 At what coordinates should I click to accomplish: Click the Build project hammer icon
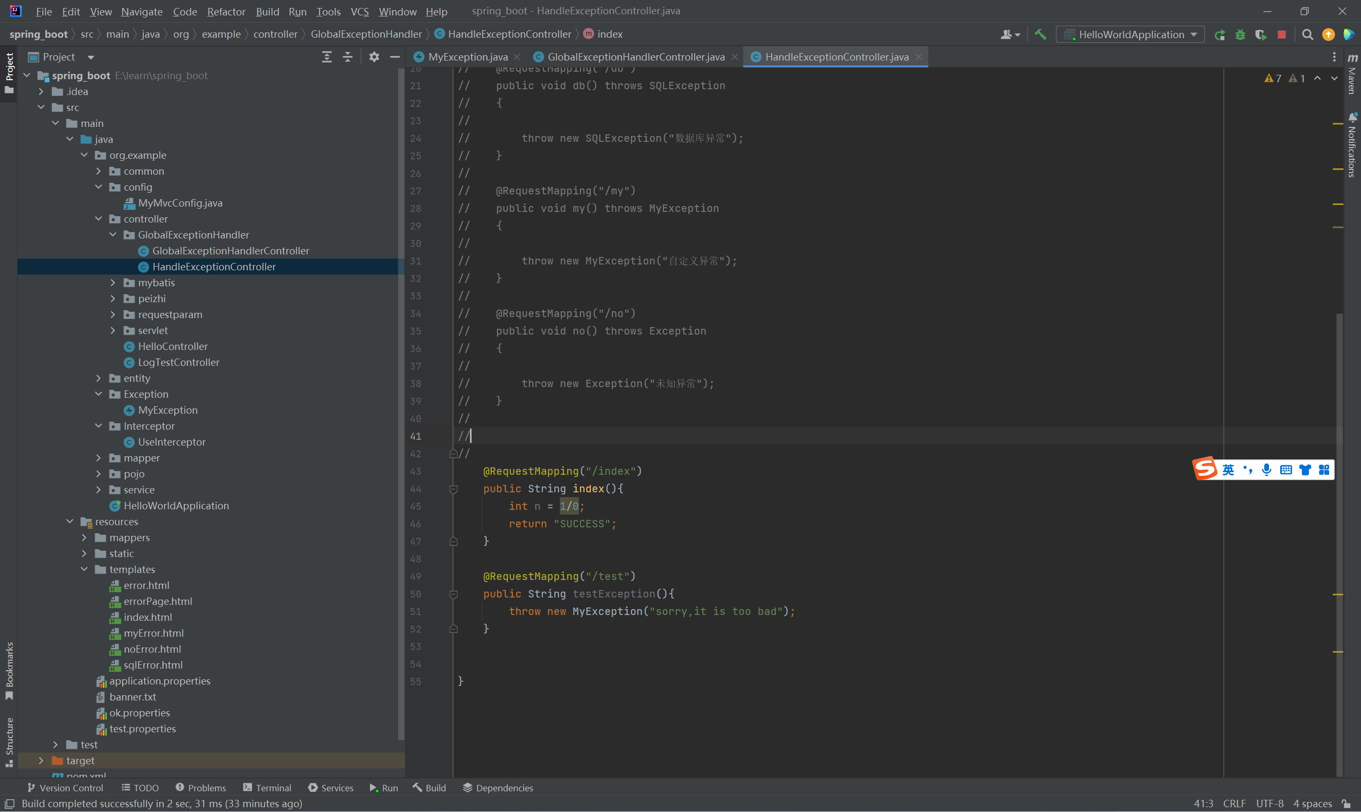pos(1040,35)
